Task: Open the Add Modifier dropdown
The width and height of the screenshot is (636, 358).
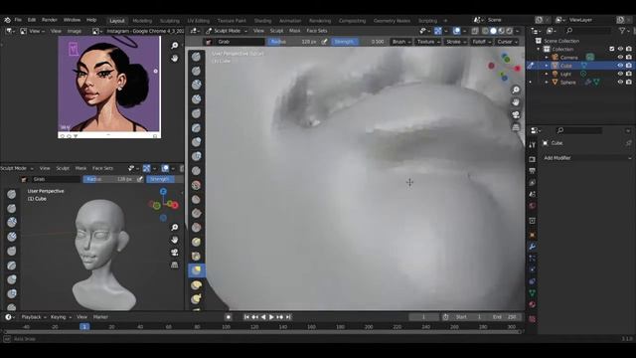Action: (x=586, y=158)
